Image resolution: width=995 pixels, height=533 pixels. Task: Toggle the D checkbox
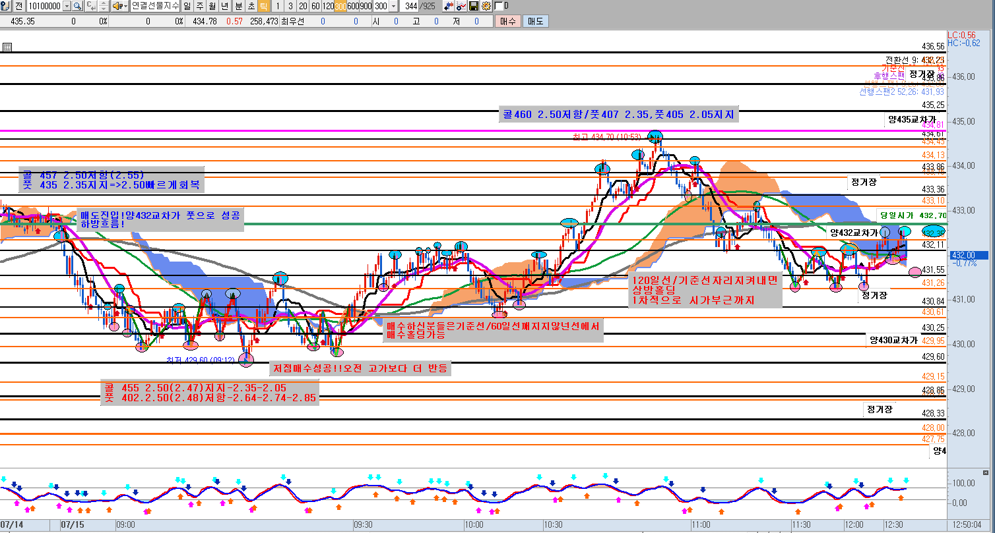(x=498, y=6)
